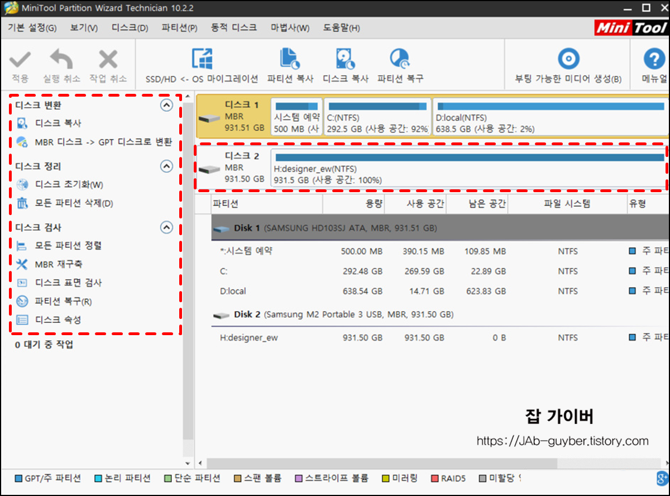Sort by the 파일 시스템 column header

pyautogui.click(x=567, y=204)
